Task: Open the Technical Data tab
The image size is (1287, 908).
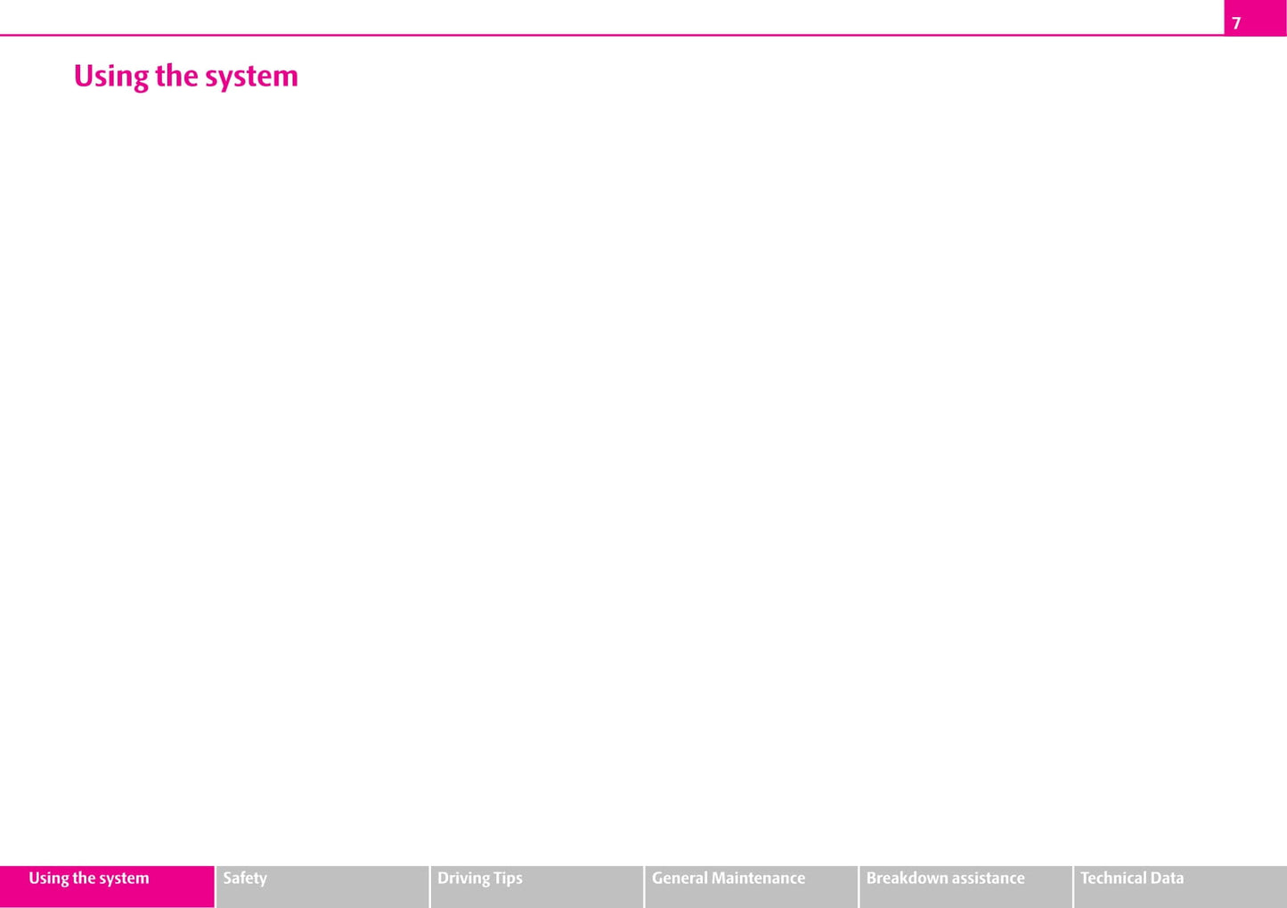Action: 1180,886
